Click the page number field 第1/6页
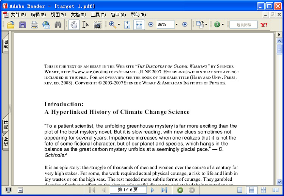Screen dimensions: 284x196 pos(128,190)
